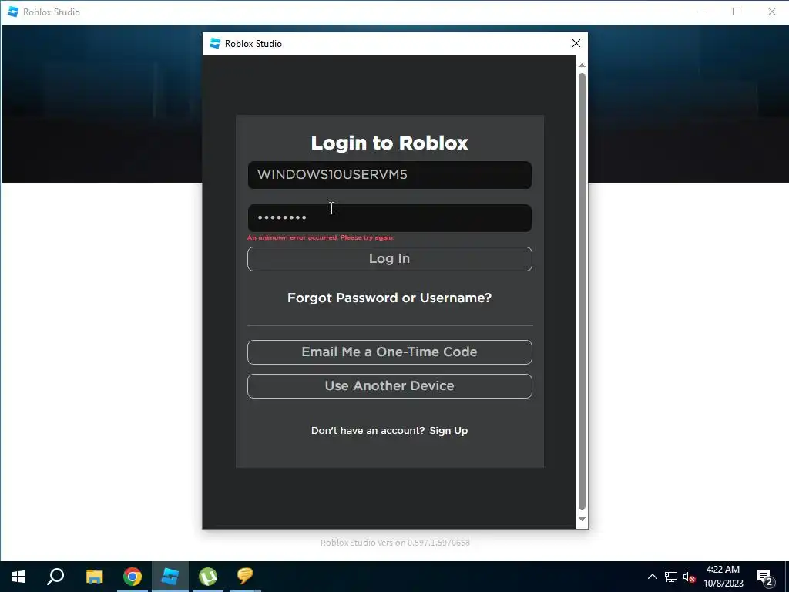Click the Log In button
Image resolution: width=789 pixels, height=592 pixels.
point(389,259)
